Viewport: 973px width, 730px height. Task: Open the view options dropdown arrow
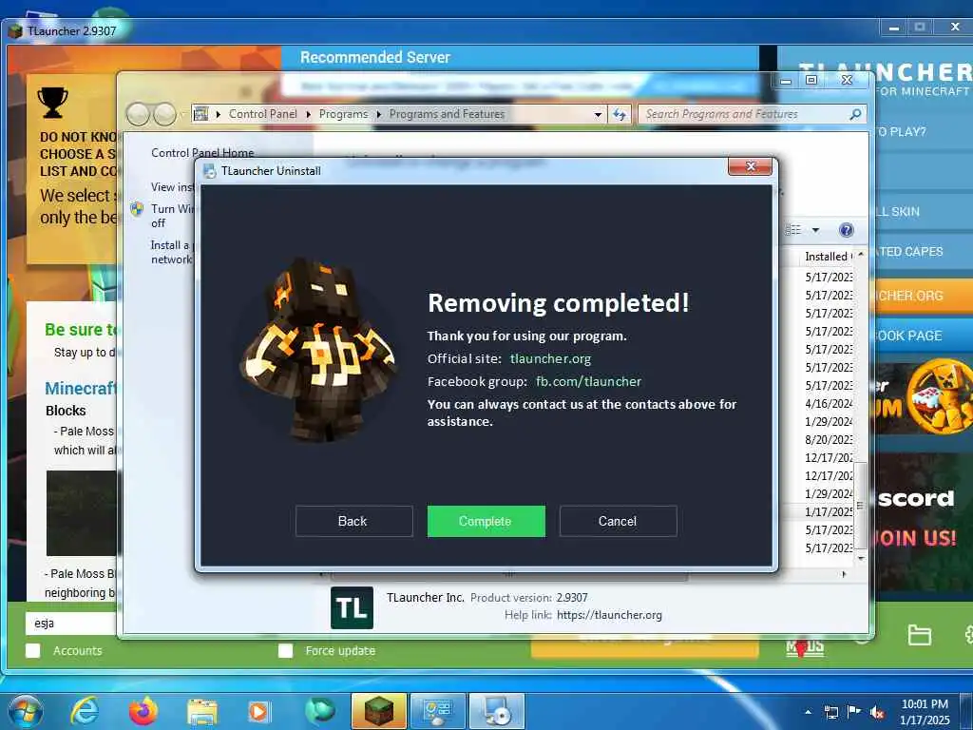(815, 230)
